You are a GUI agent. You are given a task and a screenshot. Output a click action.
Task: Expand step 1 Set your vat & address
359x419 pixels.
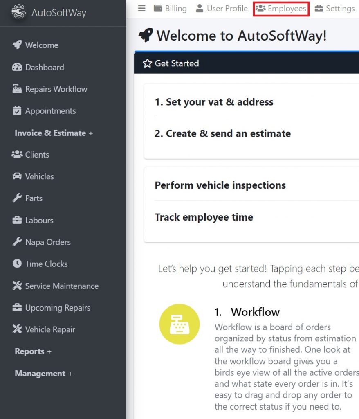(x=214, y=102)
